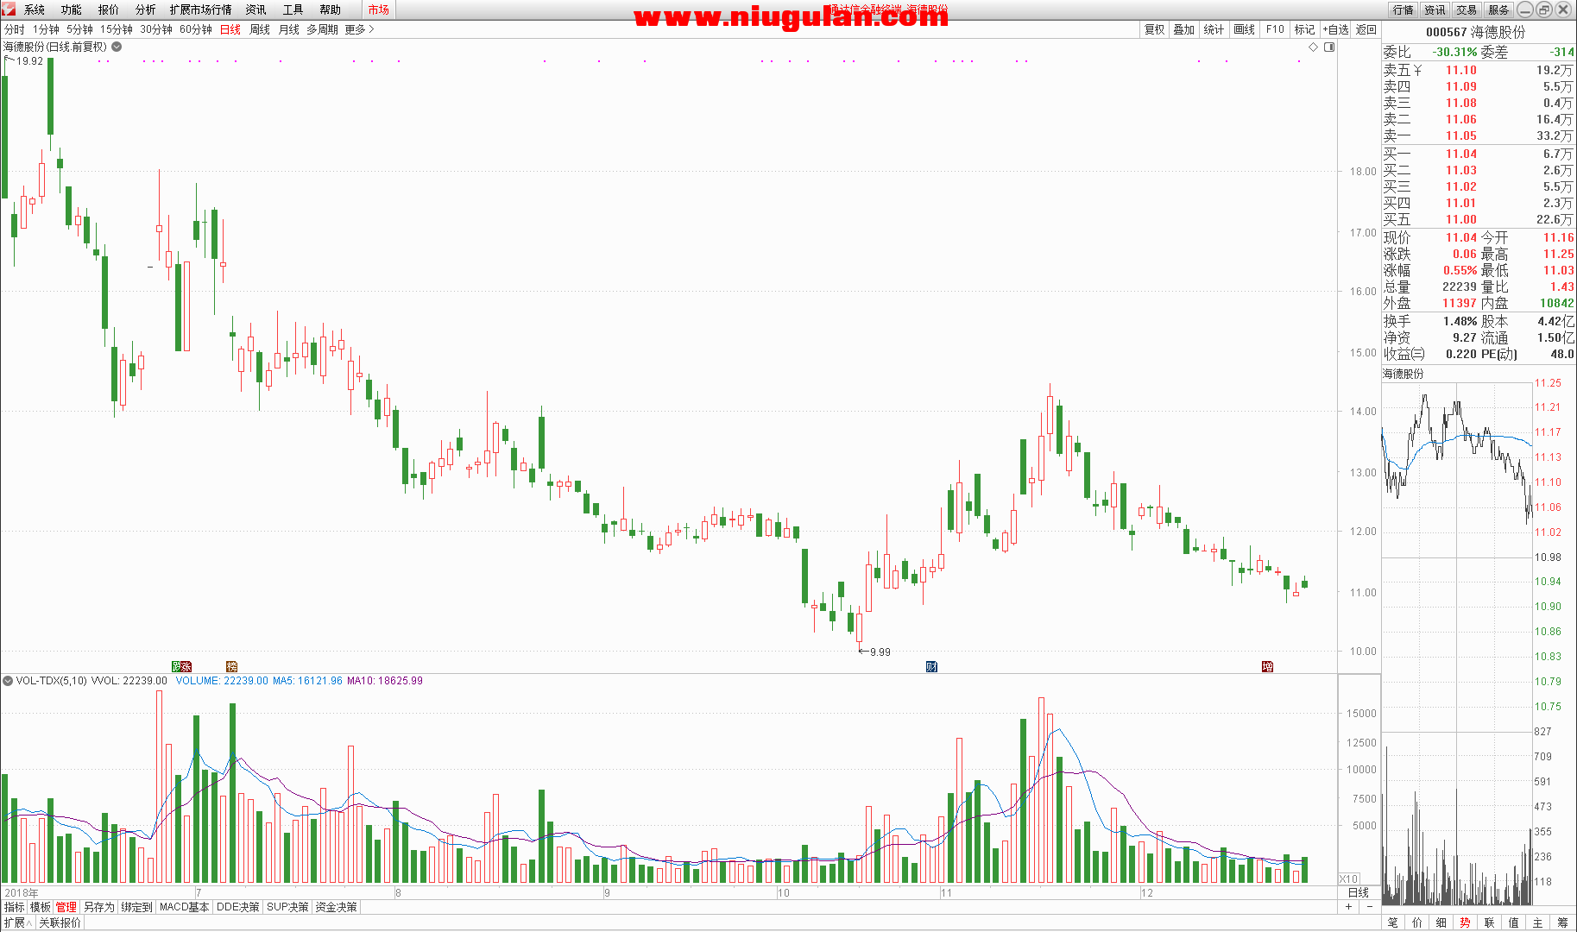This screenshot has height=932, width=1577.
Task: Click the red 管理 tab
Action: 66,907
